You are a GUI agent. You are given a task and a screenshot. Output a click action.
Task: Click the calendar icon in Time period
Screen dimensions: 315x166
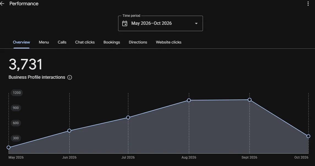coord(125,23)
